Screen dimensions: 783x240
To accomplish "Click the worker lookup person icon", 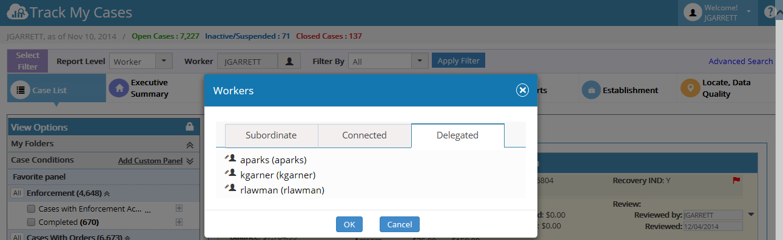I will pyautogui.click(x=289, y=61).
